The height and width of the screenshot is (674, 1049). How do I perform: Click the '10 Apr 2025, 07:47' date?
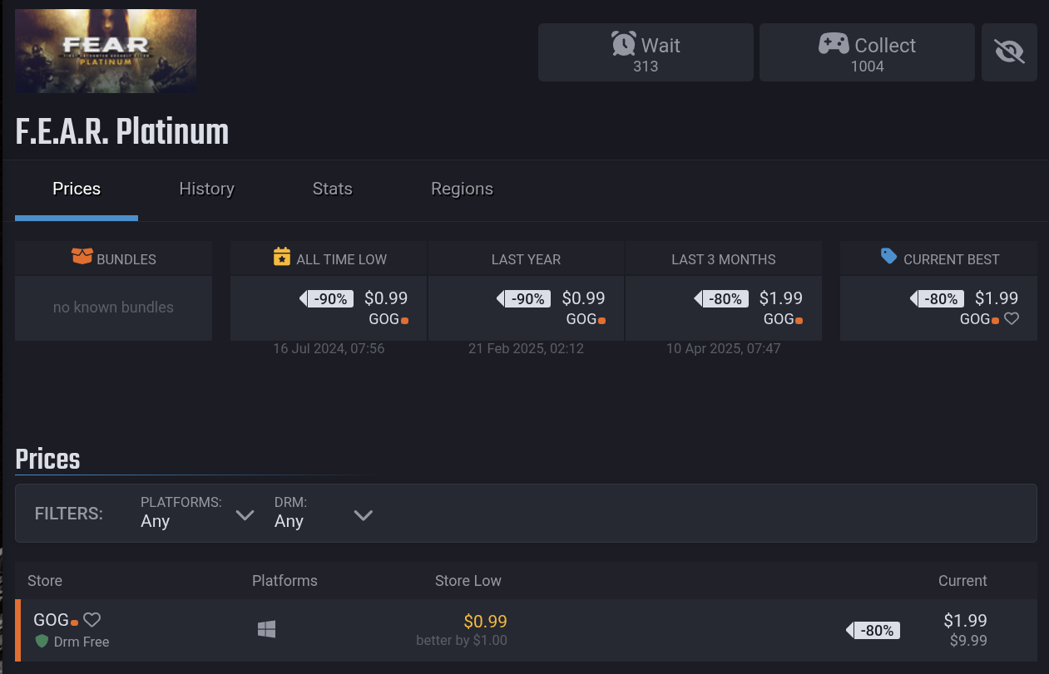pyautogui.click(x=723, y=349)
